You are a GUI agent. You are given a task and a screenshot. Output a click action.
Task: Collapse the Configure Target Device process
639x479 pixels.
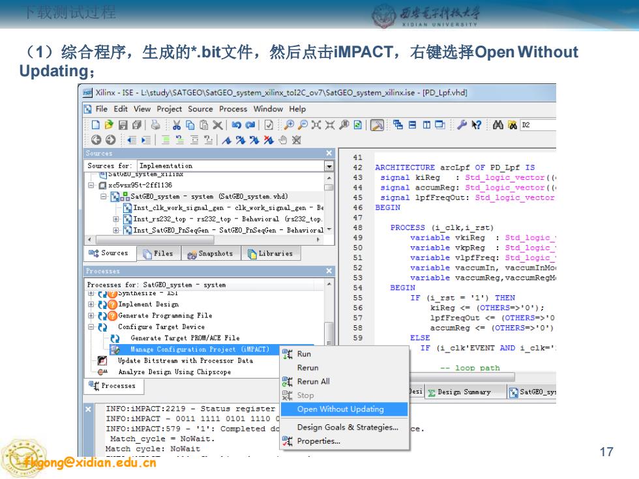pos(91,327)
